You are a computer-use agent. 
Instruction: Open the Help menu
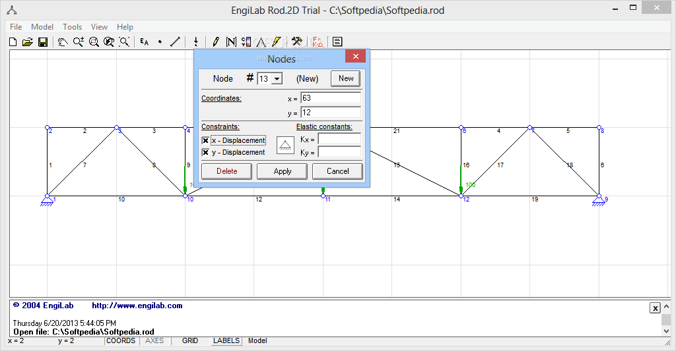pos(125,26)
